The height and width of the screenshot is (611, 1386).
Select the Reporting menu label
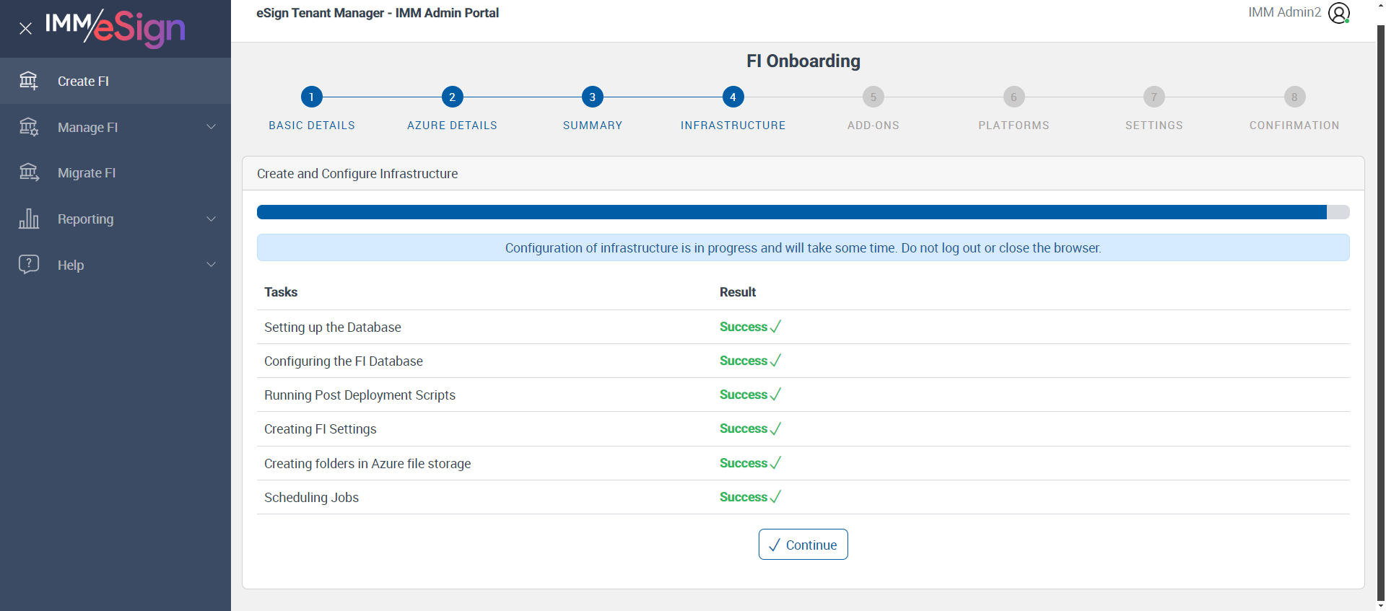(85, 219)
